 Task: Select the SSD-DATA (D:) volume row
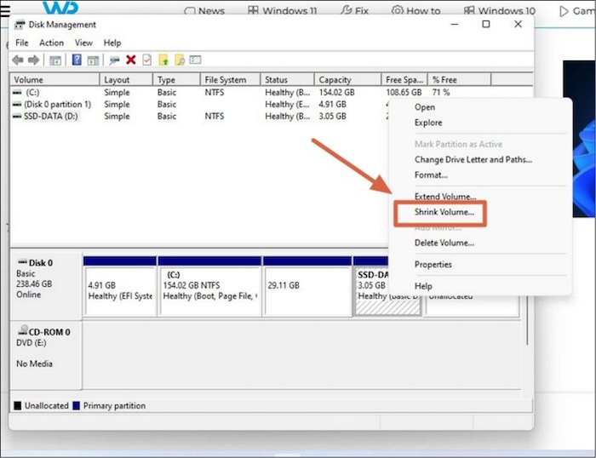tap(51, 116)
